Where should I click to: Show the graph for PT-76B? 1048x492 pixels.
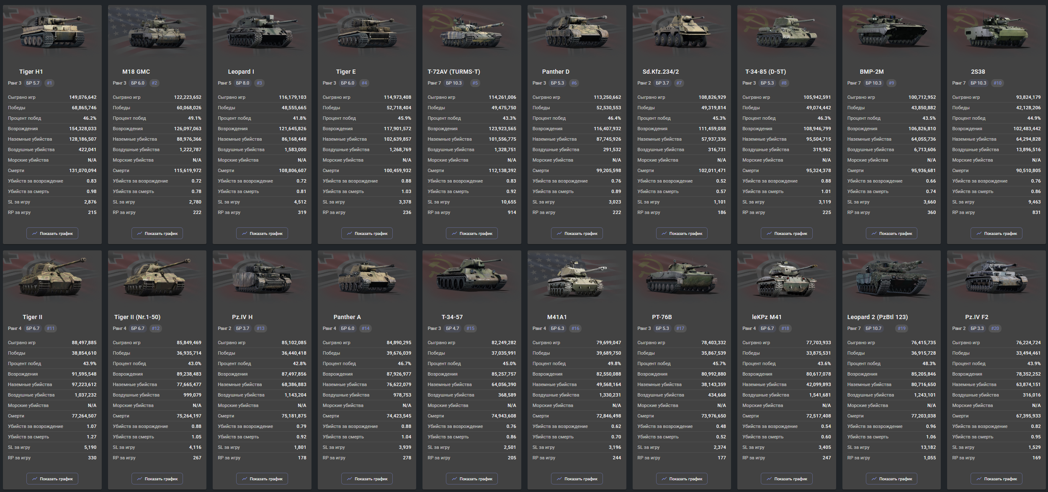click(x=682, y=479)
